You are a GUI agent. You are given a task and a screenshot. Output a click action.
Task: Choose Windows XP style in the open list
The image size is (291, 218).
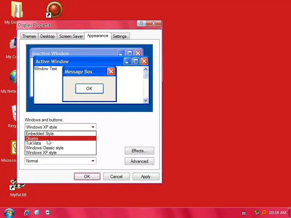60,153
